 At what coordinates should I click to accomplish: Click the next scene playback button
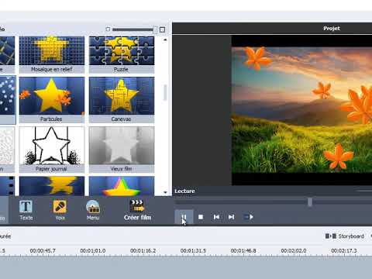tap(249, 217)
